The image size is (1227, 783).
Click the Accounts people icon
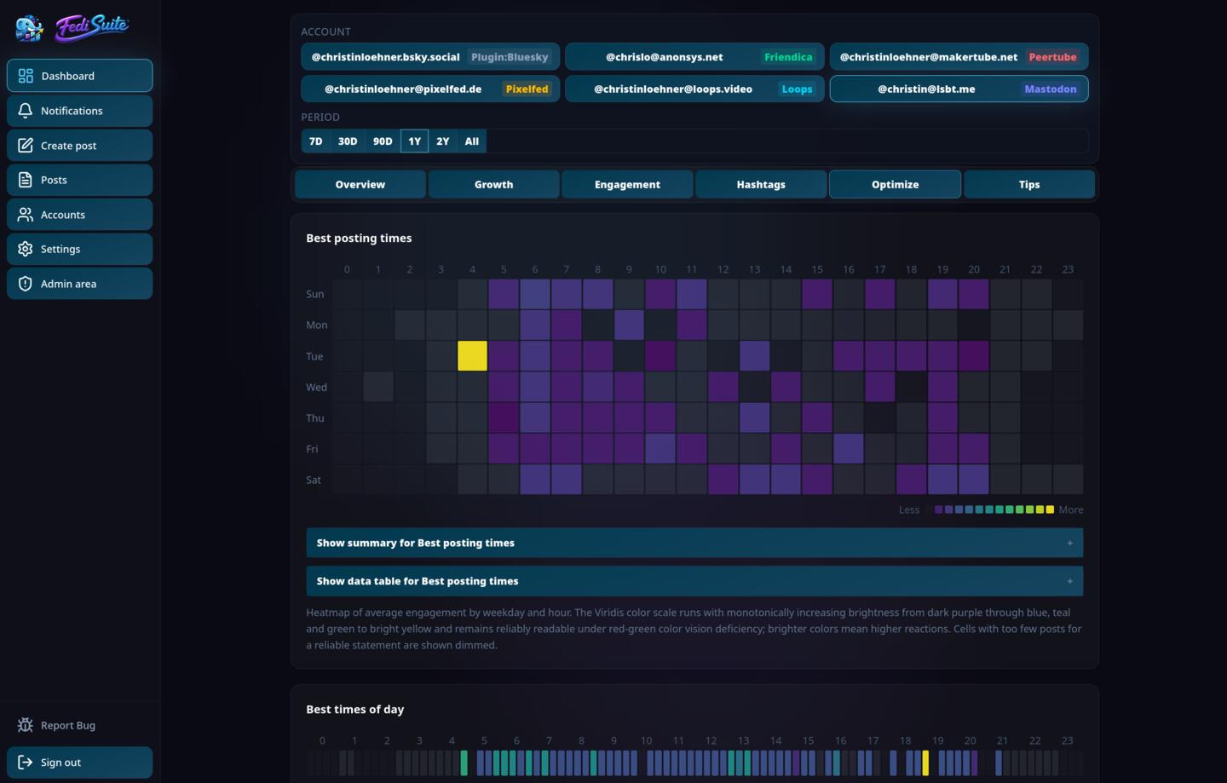(x=26, y=215)
